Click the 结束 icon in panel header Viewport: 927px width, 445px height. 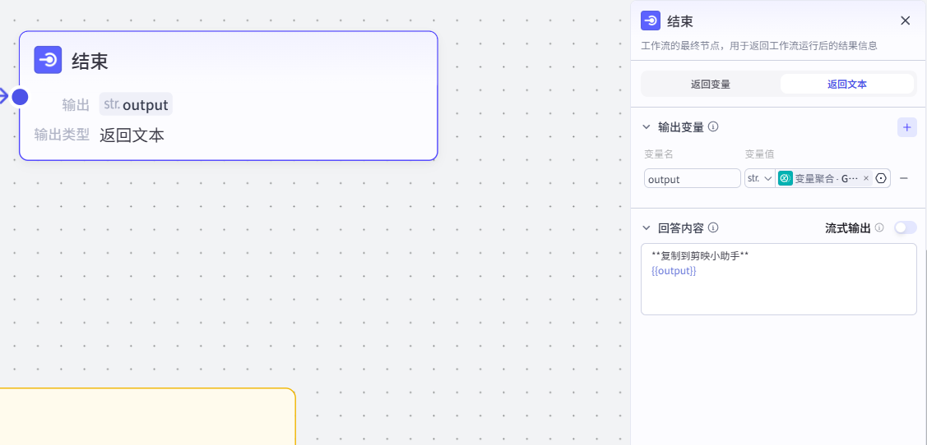click(651, 21)
